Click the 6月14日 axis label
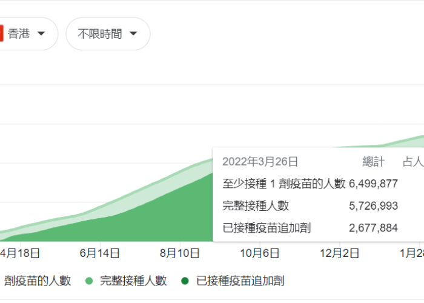The height and width of the screenshot is (303, 424). click(99, 253)
